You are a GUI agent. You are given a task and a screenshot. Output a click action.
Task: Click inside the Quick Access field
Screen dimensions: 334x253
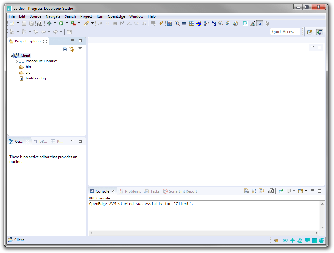coord(285,32)
